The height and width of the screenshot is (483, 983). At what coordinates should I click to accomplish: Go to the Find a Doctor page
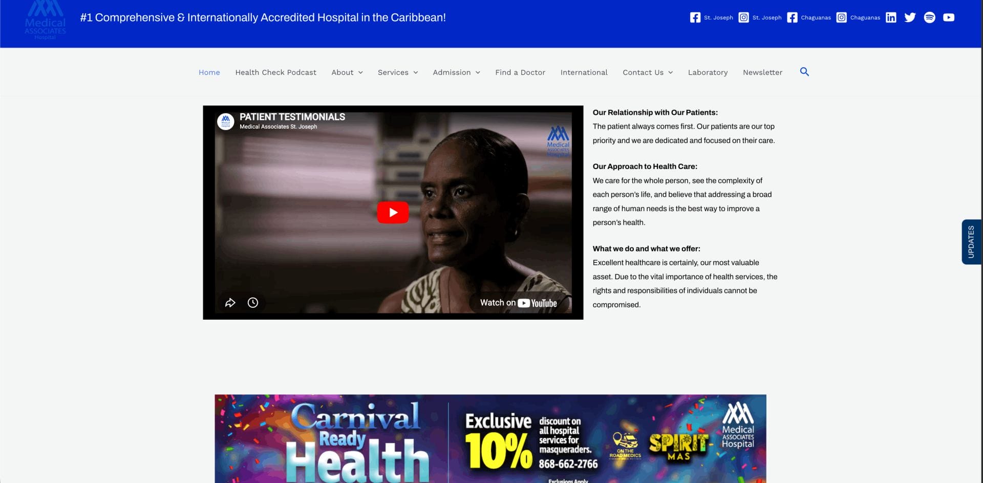(x=520, y=72)
